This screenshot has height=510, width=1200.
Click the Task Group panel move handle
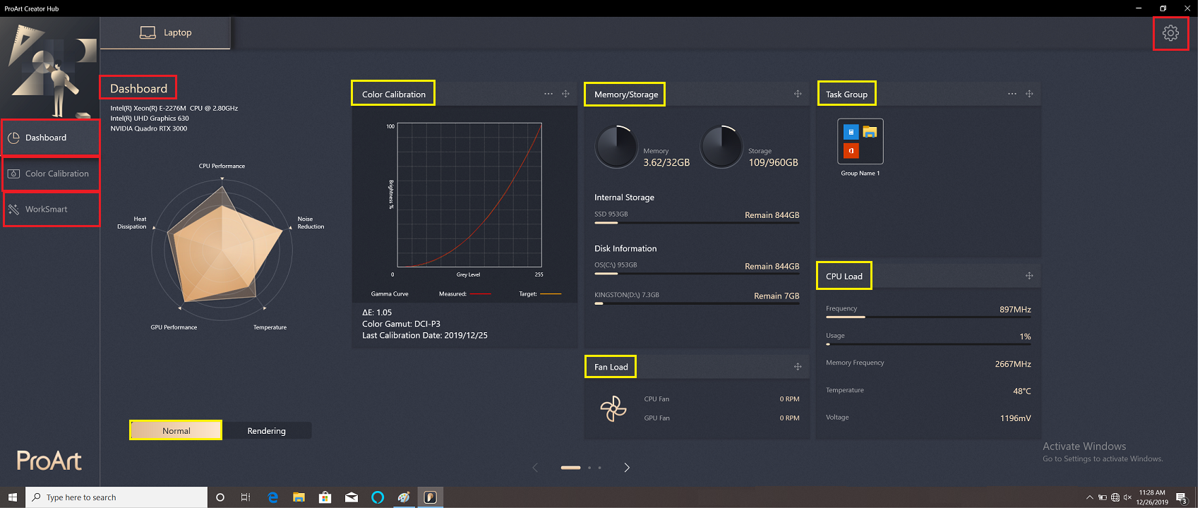click(x=1030, y=94)
